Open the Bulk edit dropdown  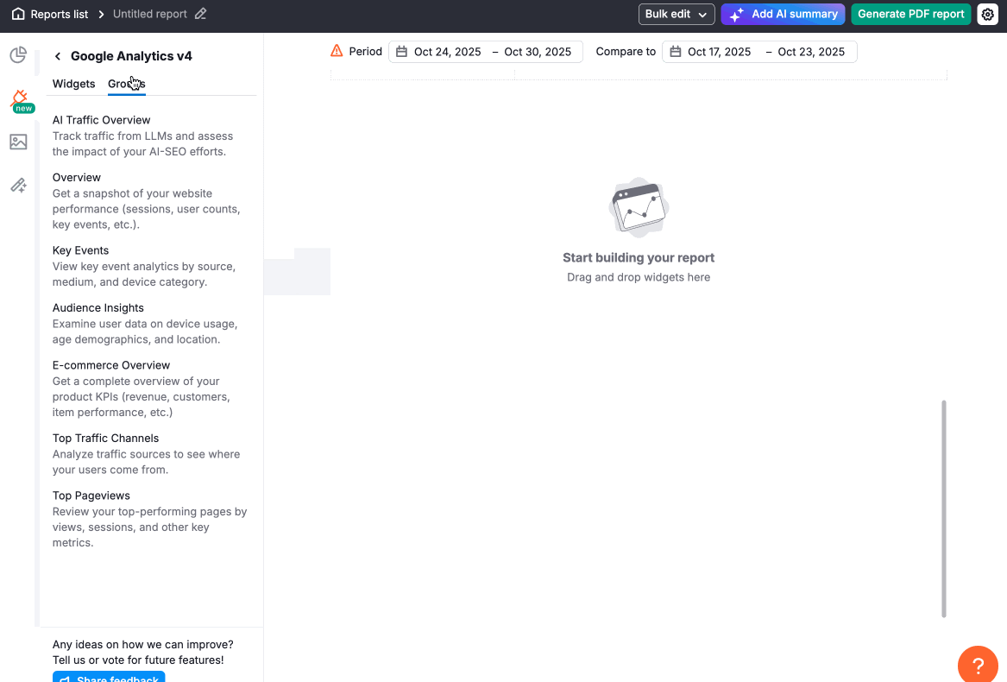677,15
